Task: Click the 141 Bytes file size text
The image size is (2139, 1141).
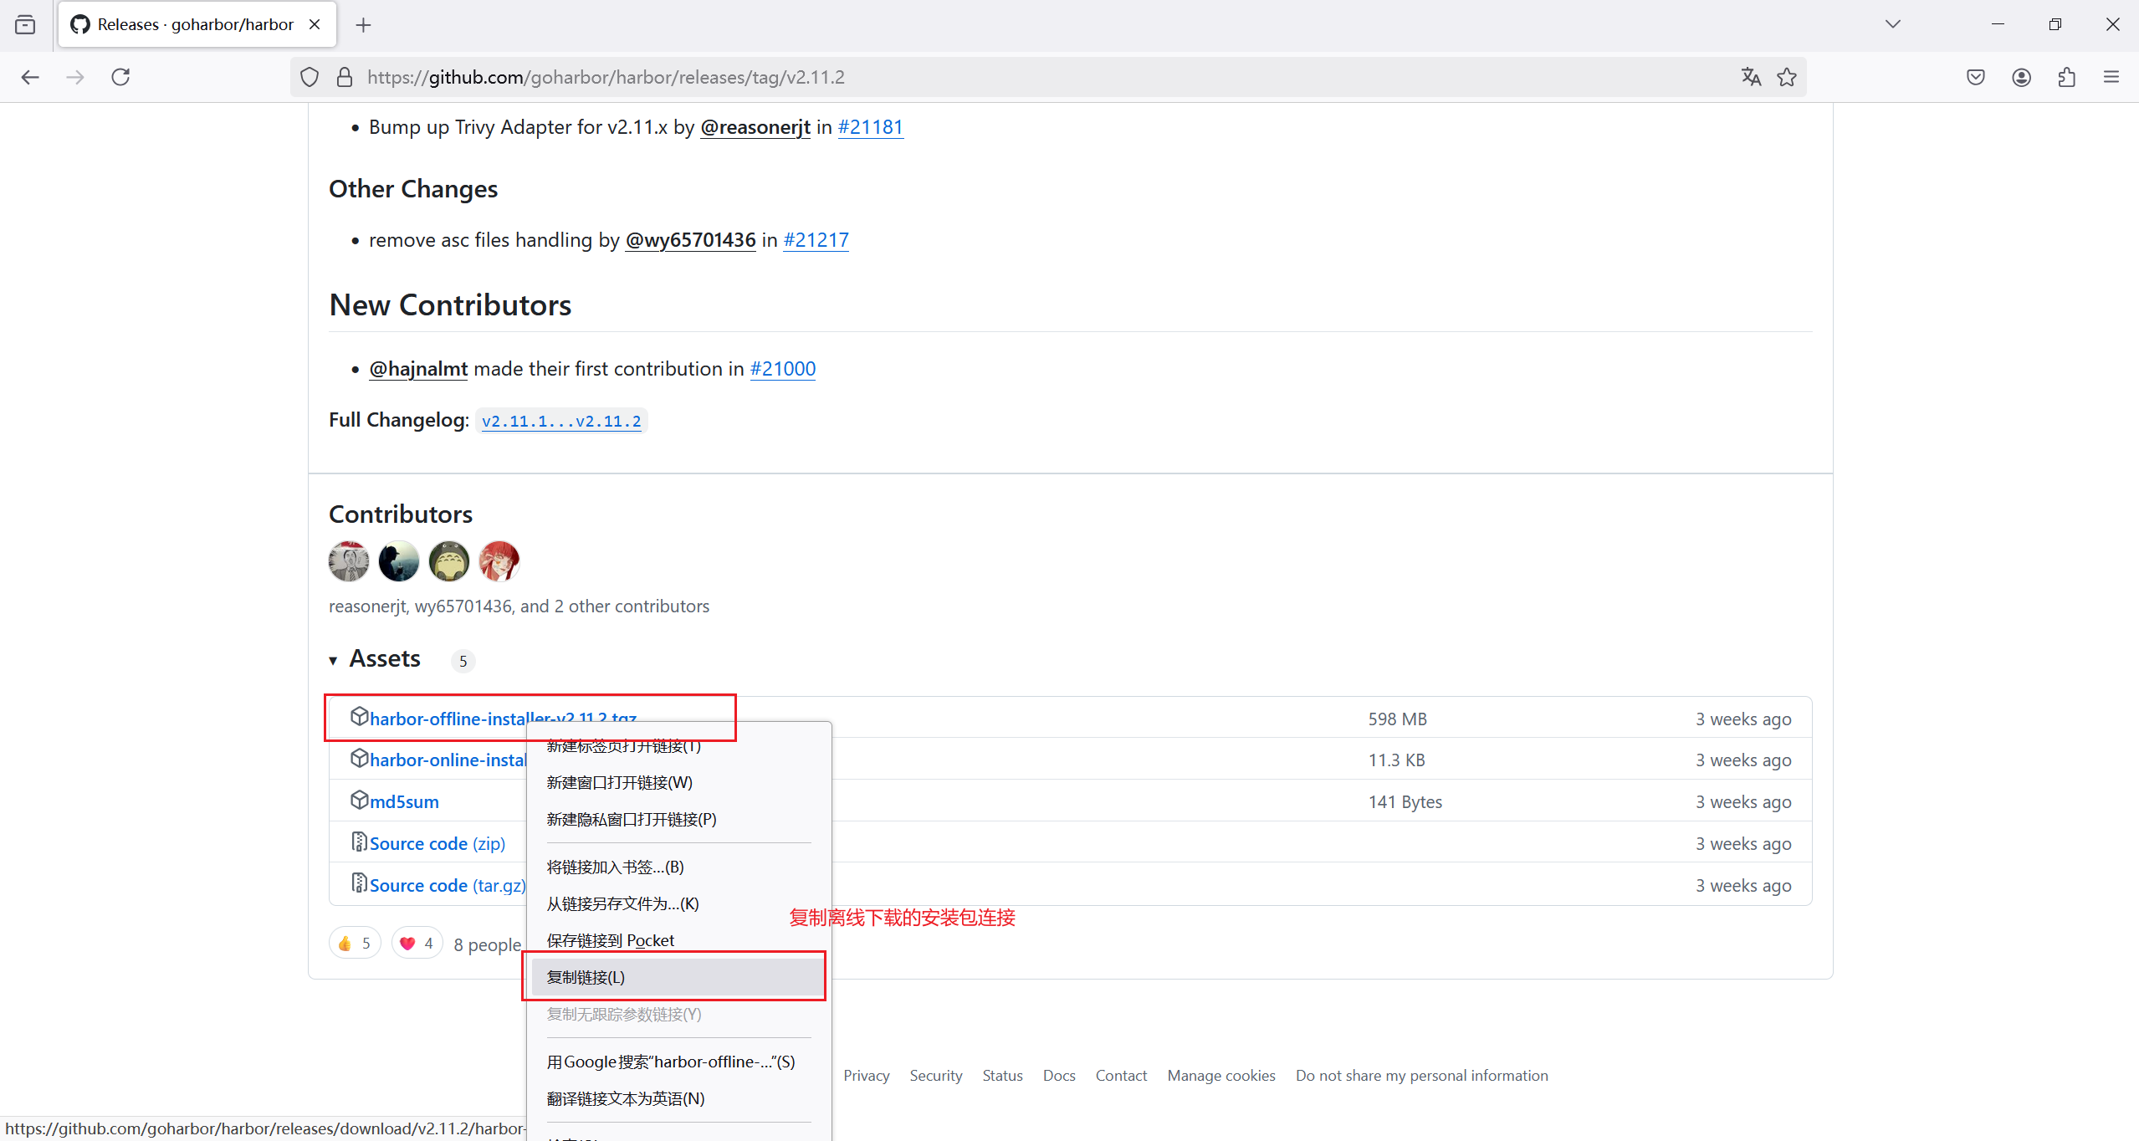Action: pos(1405,802)
